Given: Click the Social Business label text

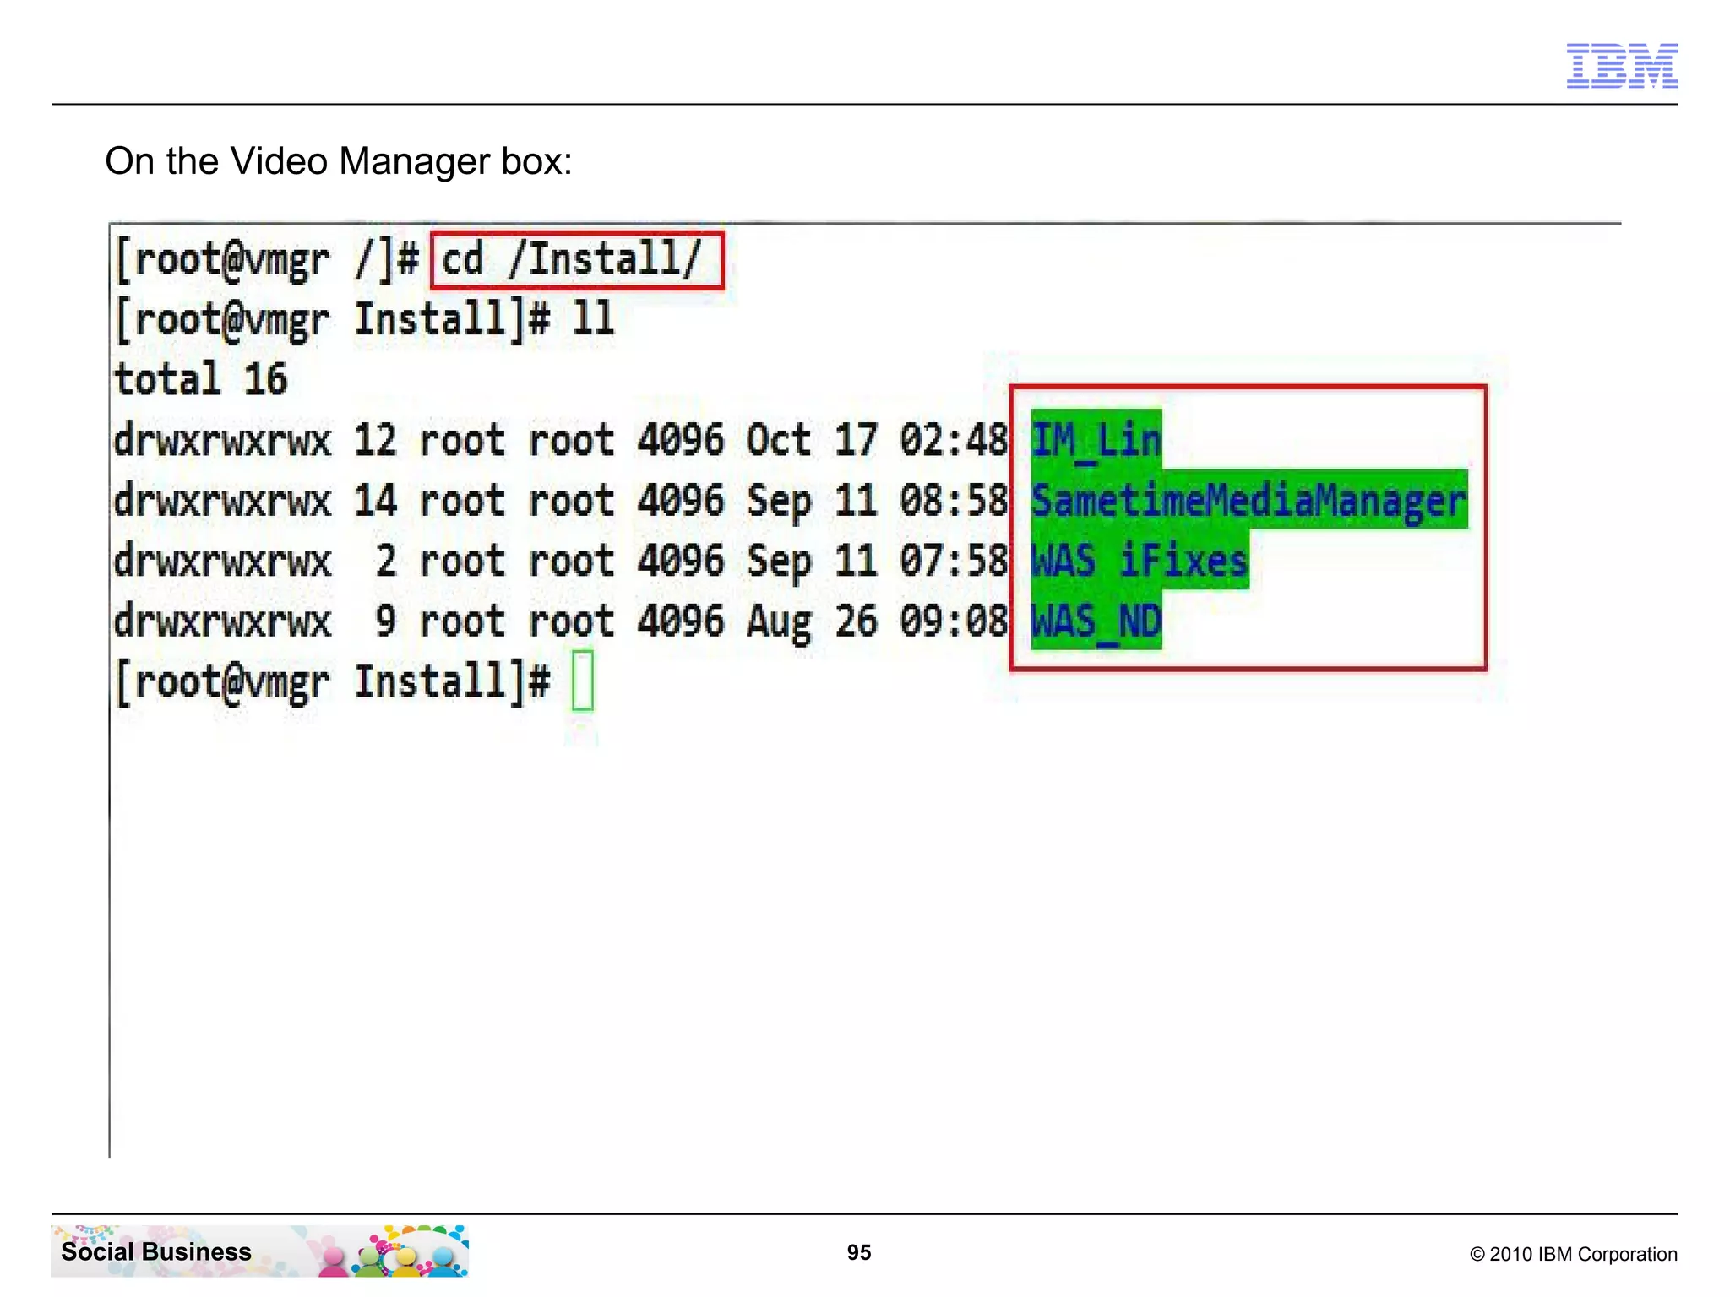Looking at the screenshot, I should coord(156,1251).
